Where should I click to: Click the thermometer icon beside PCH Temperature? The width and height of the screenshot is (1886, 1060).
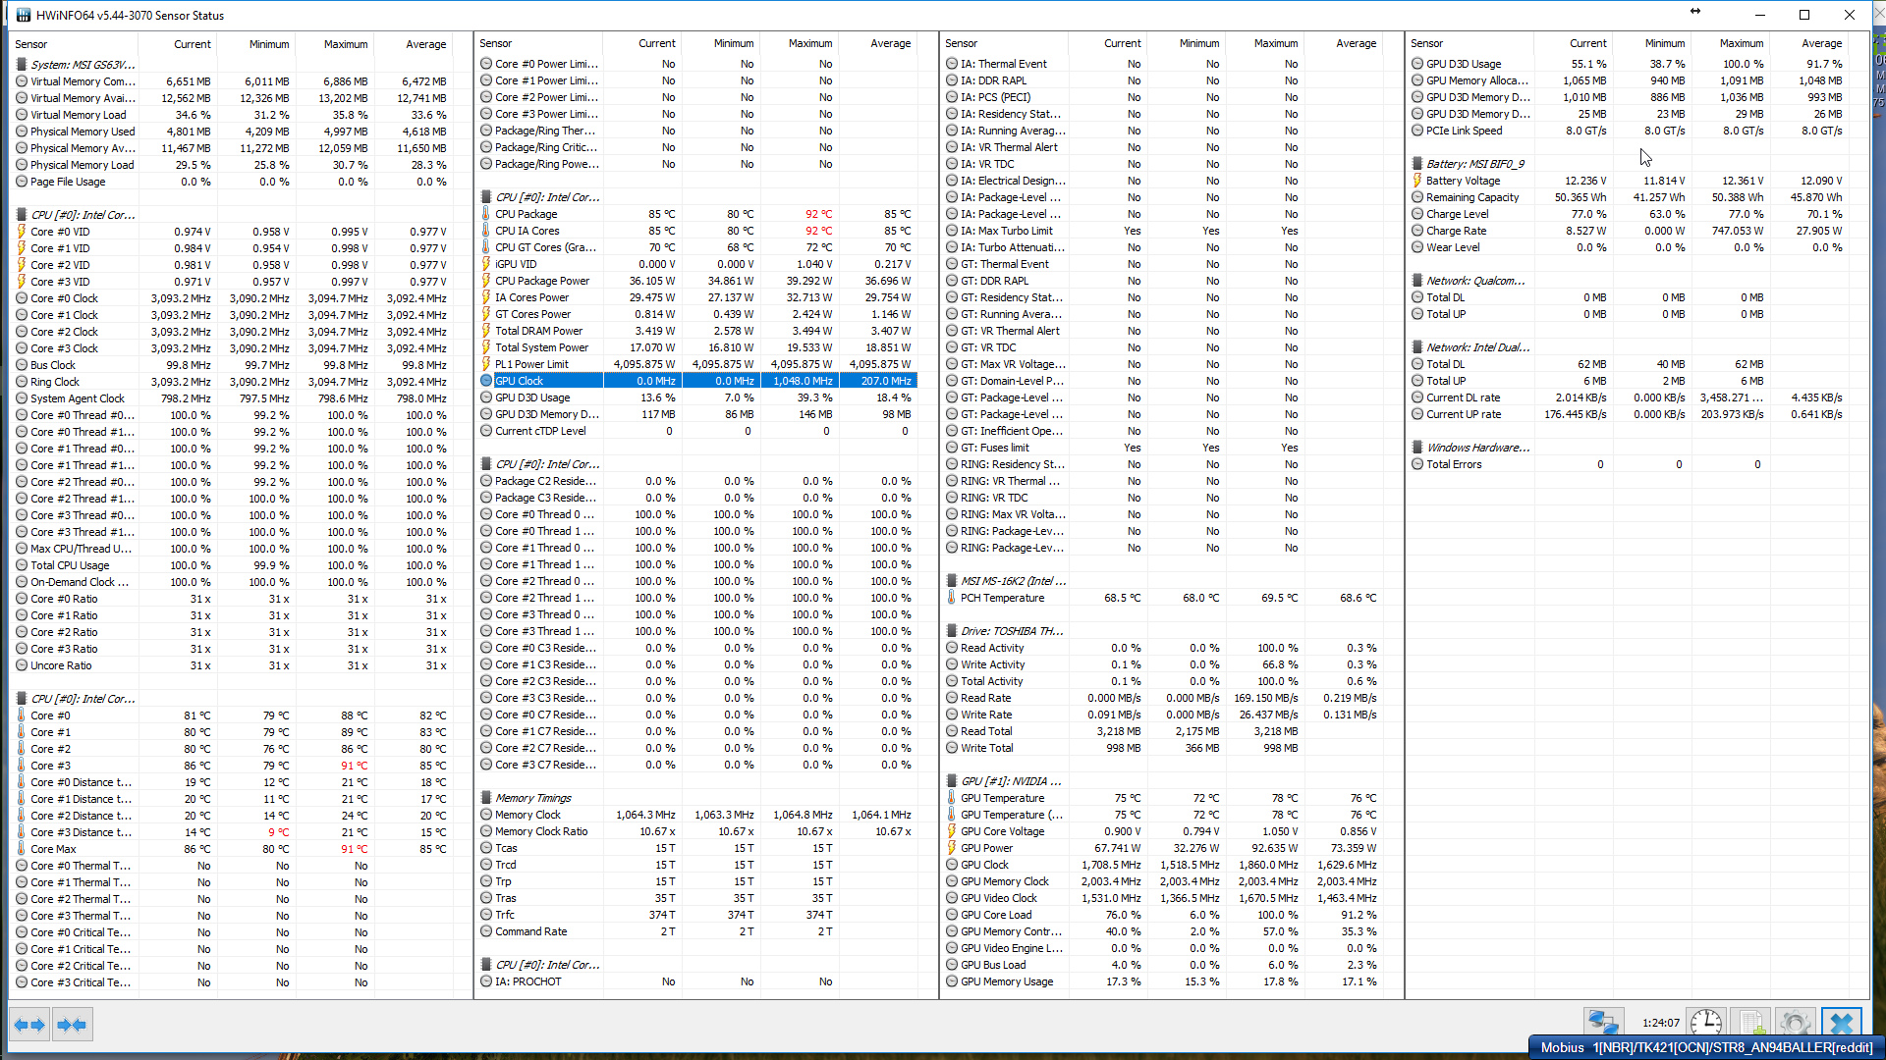coord(952,598)
